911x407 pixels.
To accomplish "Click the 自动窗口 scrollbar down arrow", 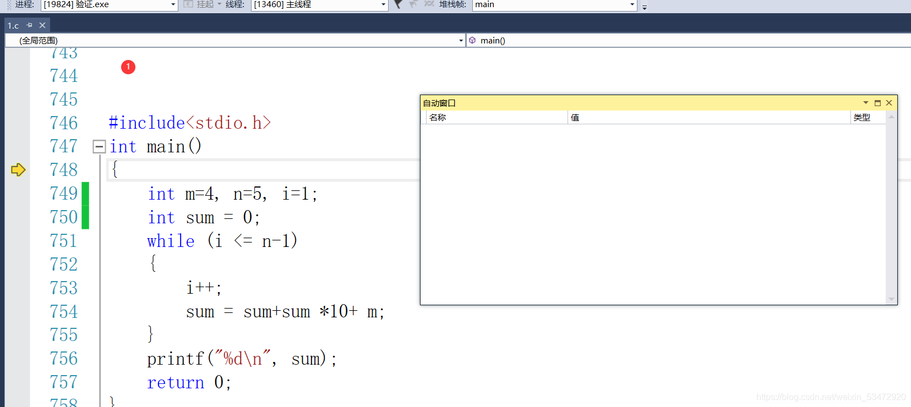I will tap(891, 299).
